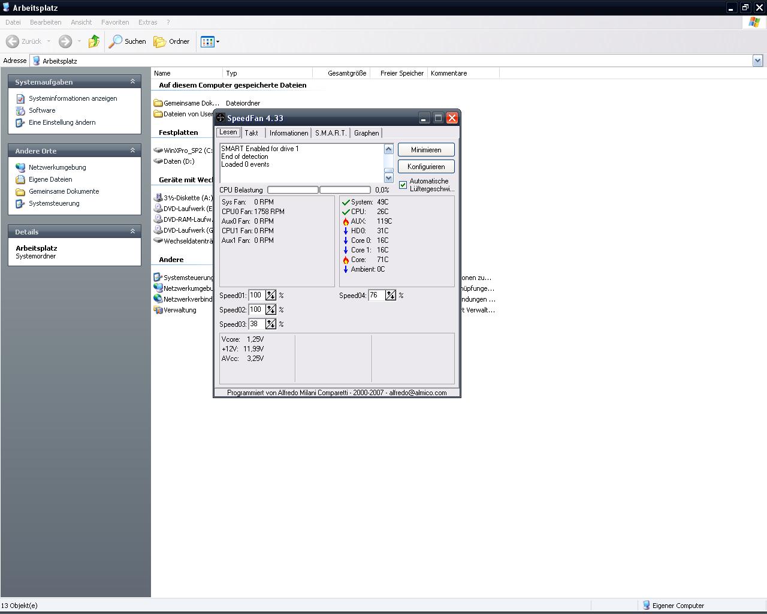Click the System green checkmark icon
Screen dimensions: 767x614
(346, 202)
